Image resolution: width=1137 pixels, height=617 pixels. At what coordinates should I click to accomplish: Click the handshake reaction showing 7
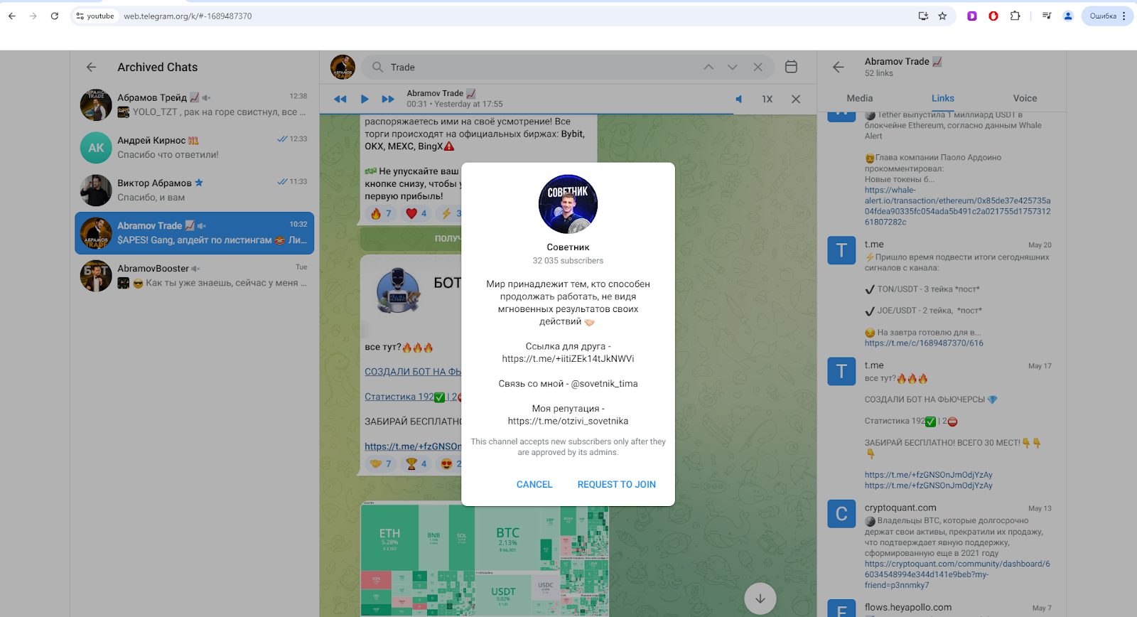(381, 463)
